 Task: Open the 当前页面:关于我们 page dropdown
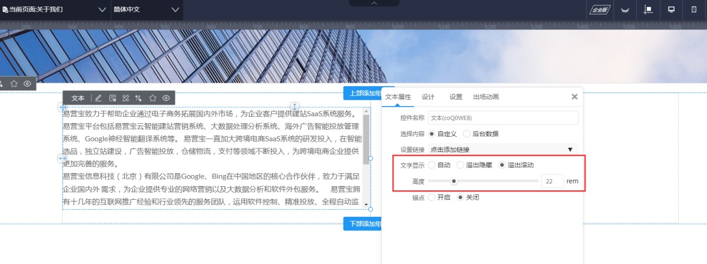pos(55,10)
